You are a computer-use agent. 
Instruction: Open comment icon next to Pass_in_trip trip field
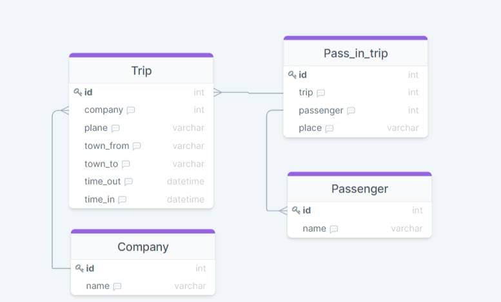(321, 93)
